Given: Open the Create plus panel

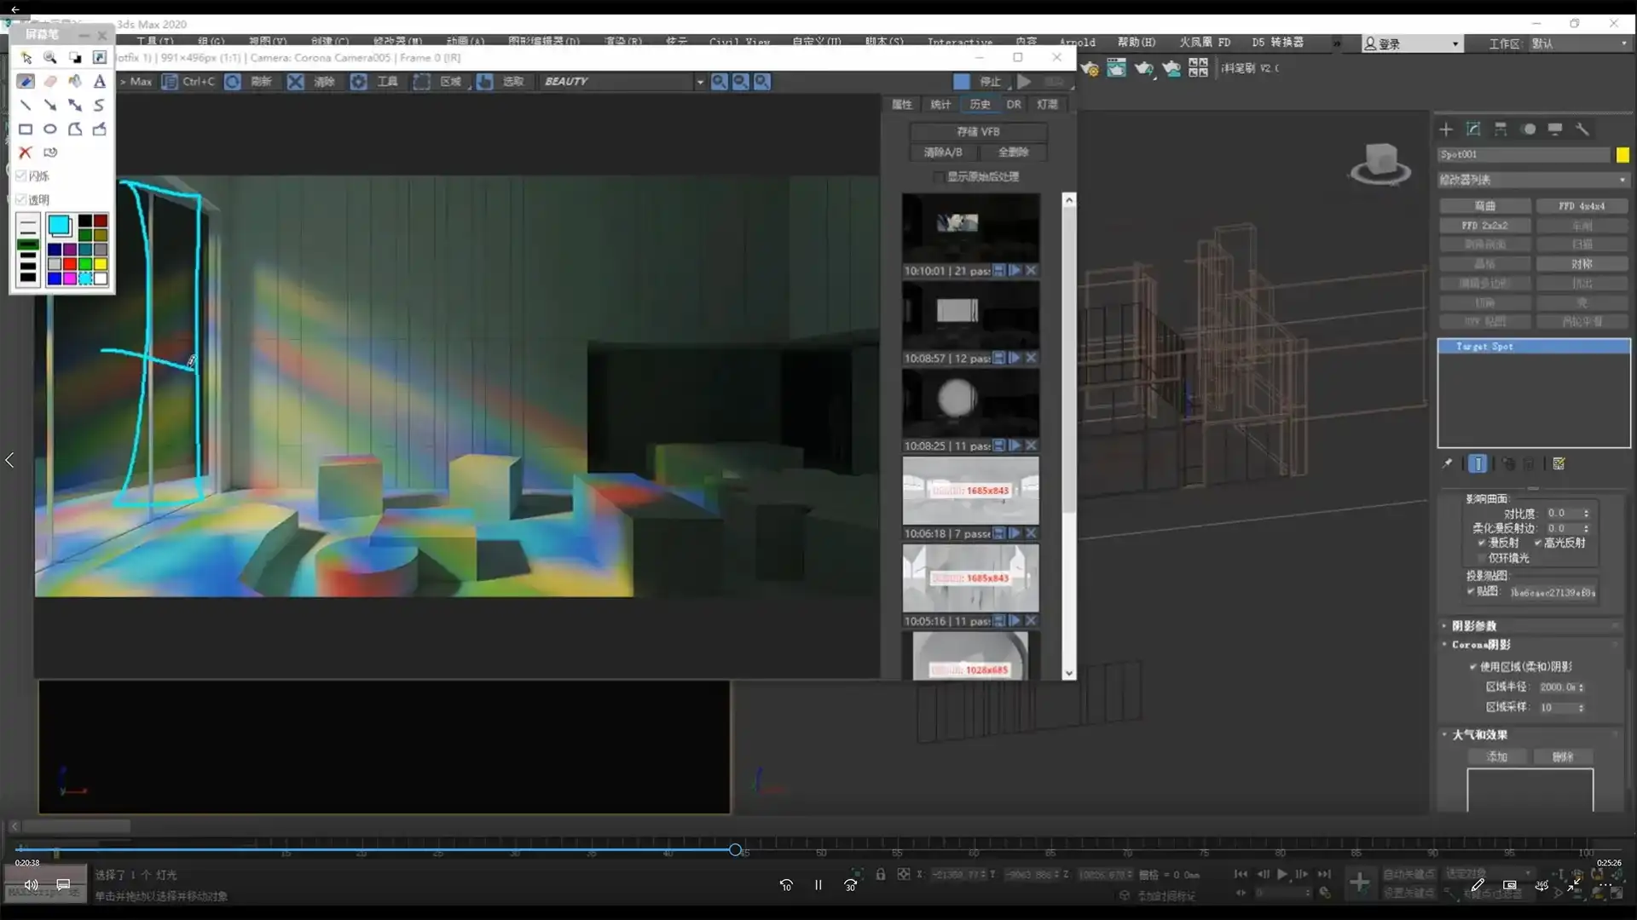Looking at the screenshot, I should pyautogui.click(x=1446, y=129).
